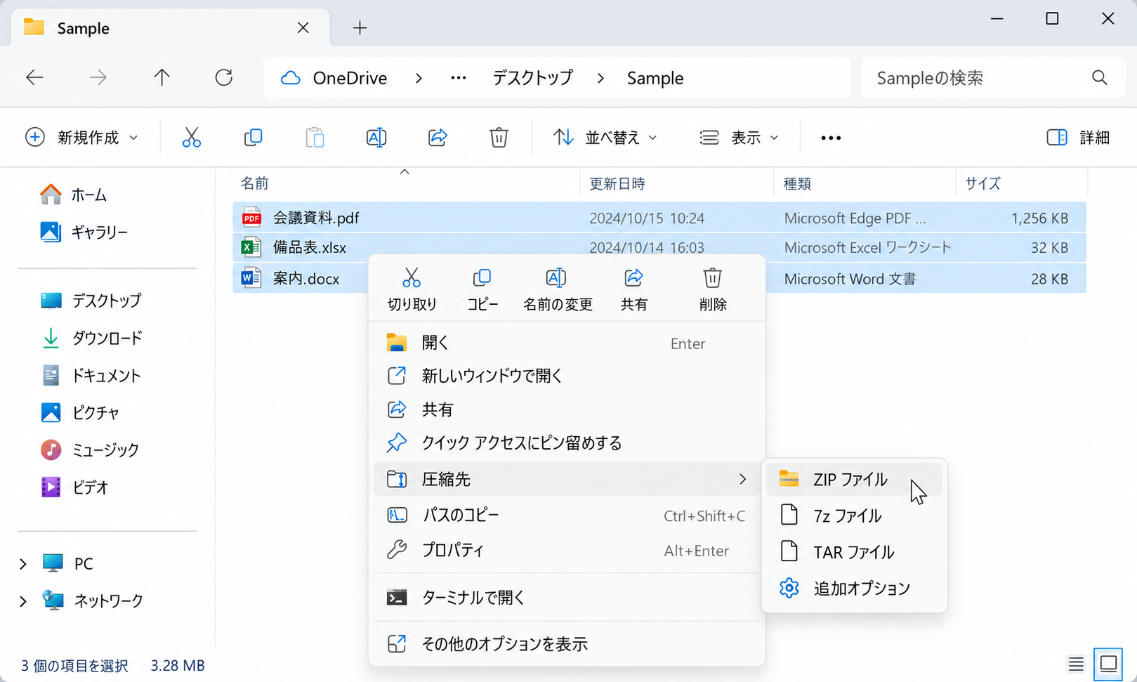The width and height of the screenshot is (1137, 682).
Task: Expand the PC tree node
Action: click(x=23, y=563)
